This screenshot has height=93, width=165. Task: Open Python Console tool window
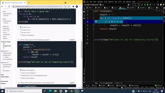[x=134, y=86]
